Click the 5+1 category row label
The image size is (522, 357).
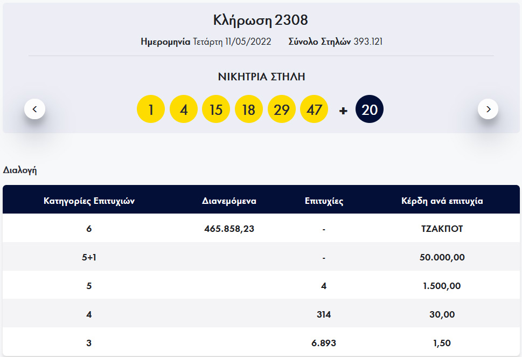click(89, 257)
